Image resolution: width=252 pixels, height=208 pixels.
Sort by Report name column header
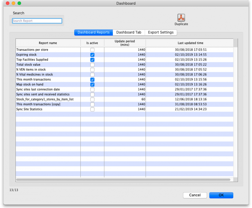(48, 43)
